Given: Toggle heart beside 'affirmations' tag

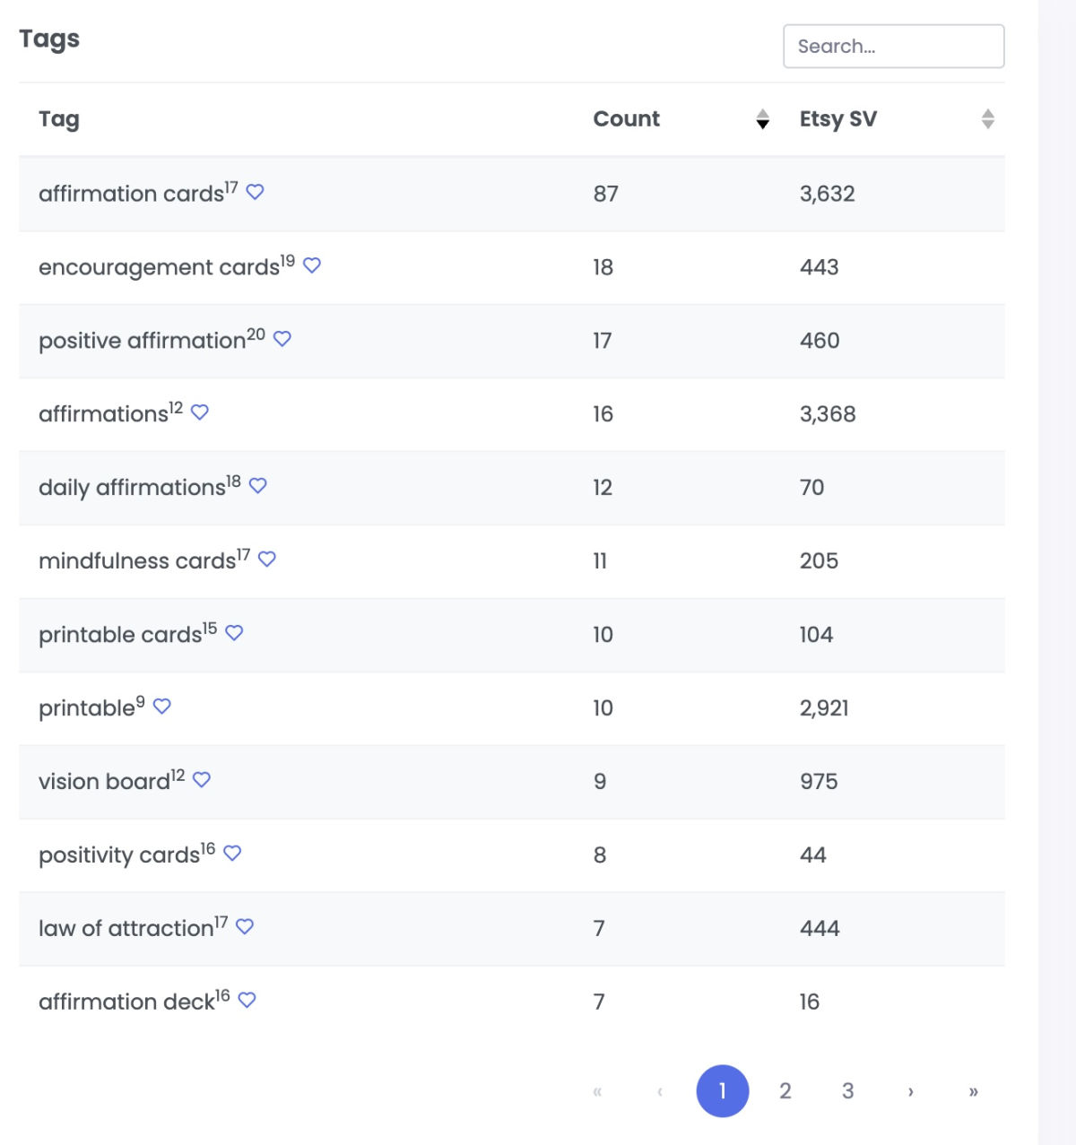Looking at the screenshot, I should click(200, 412).
